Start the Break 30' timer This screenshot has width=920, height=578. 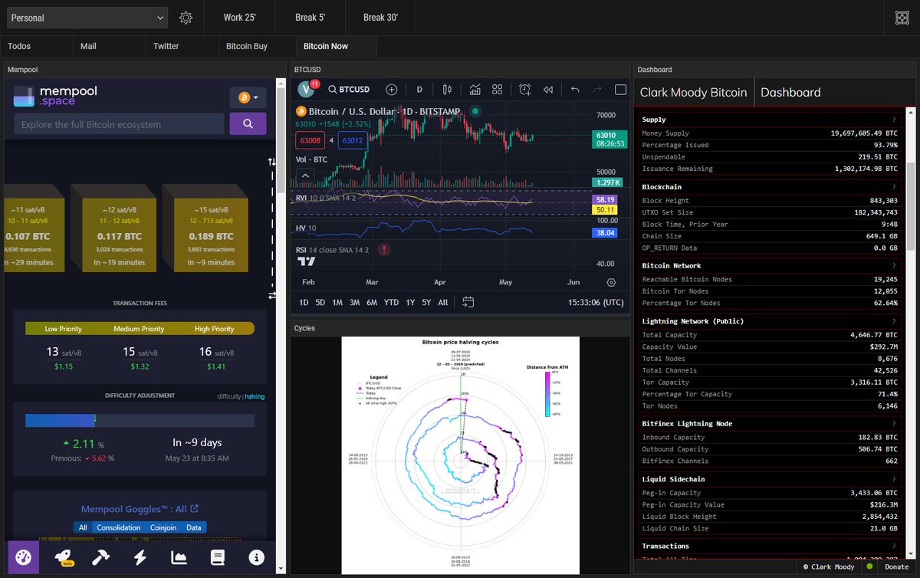380,18
